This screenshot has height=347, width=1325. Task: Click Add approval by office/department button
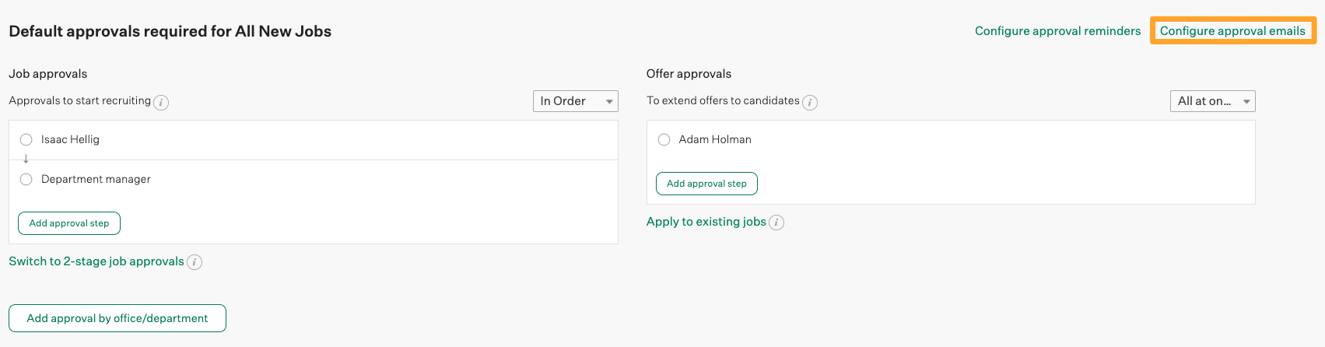(x=117, y=318)
